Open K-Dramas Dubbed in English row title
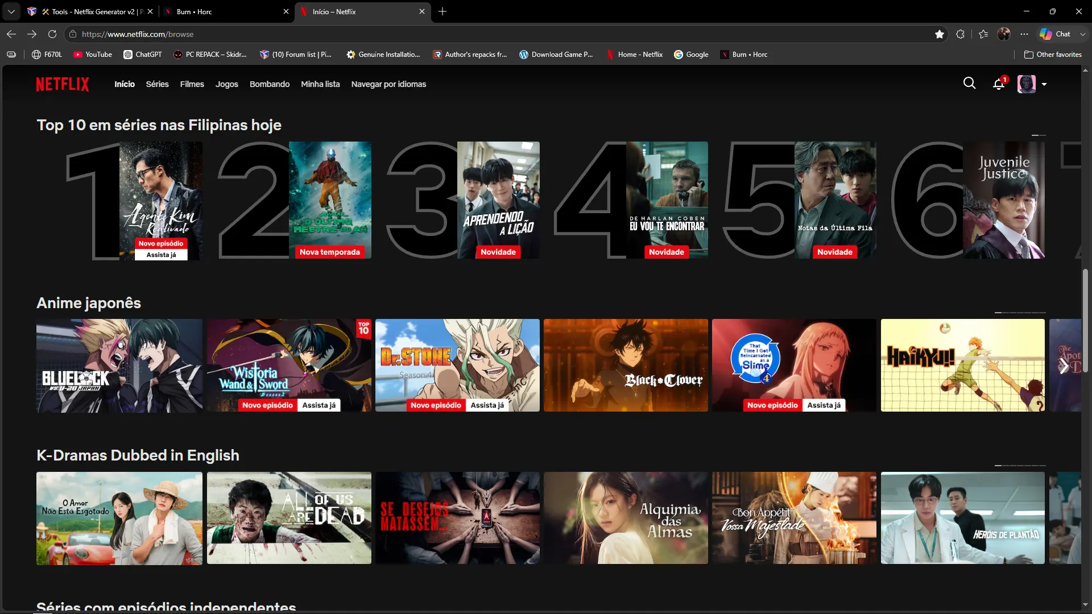The height and width of the screenshot is (614, 1092). (138, 455)
